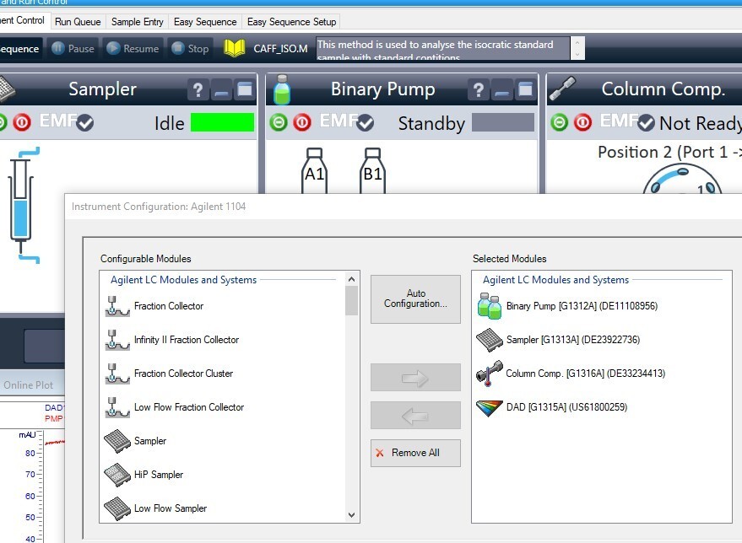
Task: Turn on Binary Pump with green button
Action: coord(279,123)
